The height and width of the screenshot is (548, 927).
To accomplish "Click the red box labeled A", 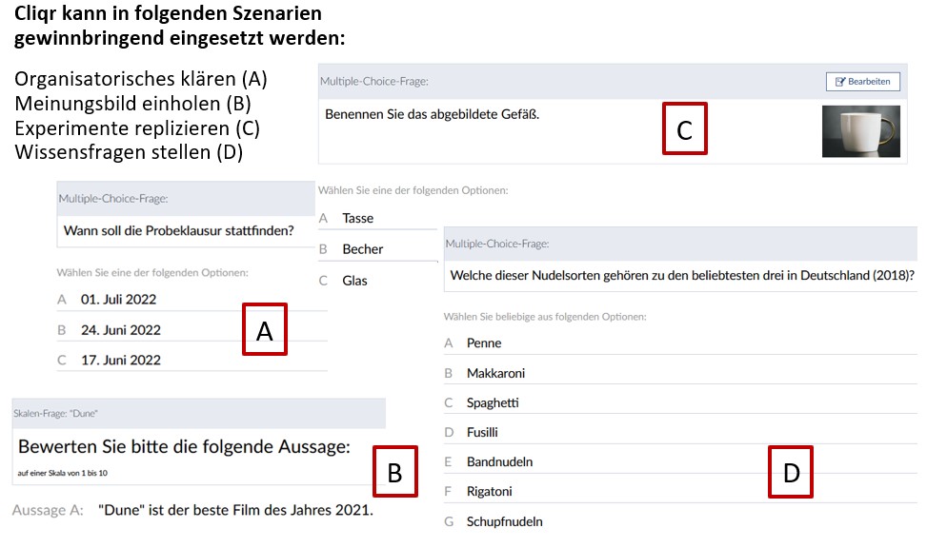I will point(265,329).
